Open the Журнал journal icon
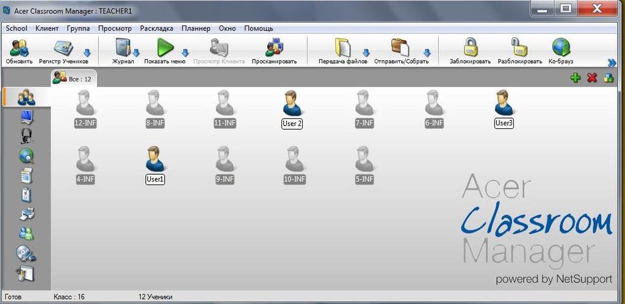625x304 pixels. pos(123,48)
